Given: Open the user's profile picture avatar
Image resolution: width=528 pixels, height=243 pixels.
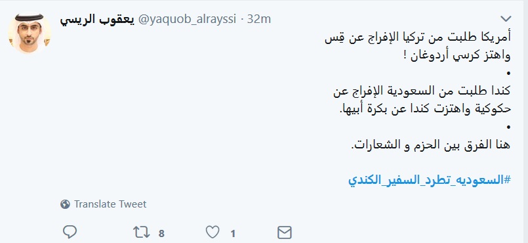Looking at the screenshot, I should (30, 33).
